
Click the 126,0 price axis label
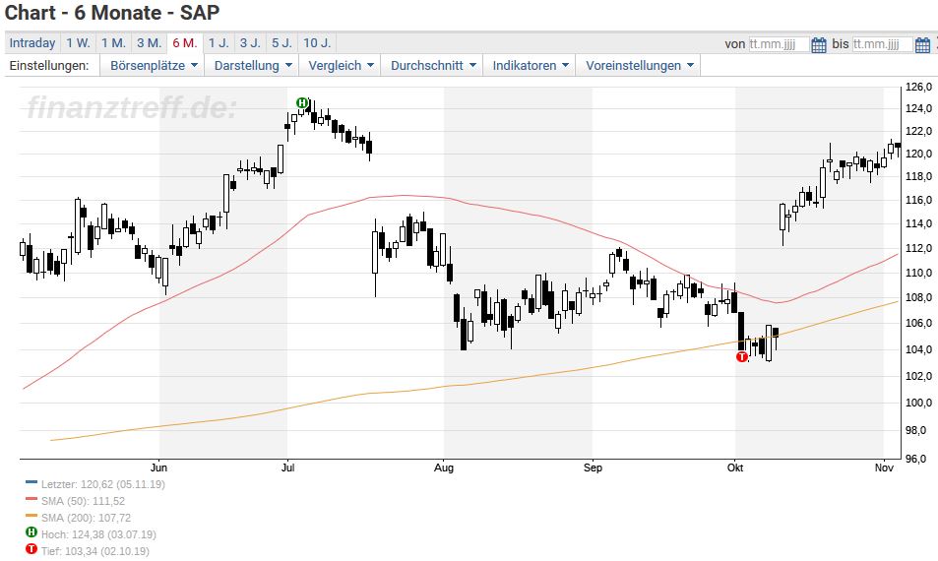pyautogui.click(x=919, y=88)
